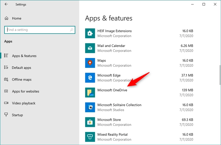The height and width of the screenshot is (145, 221).
Task: Click the 139 MB size of OneDrive
Action: tap(188, 90)
